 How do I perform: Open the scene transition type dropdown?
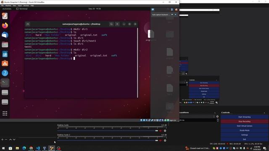pos(197,117)
